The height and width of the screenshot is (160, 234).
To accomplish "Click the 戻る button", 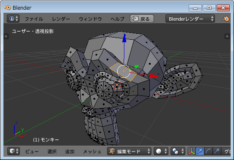I will click(x=142, y=19).
